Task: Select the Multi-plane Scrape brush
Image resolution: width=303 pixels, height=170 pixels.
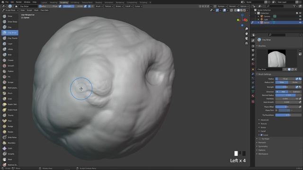Action: click(x=9, y=88)
